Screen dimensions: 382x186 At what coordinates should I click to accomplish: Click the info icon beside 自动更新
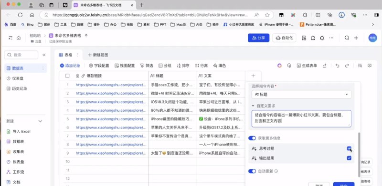click(276, 171)
